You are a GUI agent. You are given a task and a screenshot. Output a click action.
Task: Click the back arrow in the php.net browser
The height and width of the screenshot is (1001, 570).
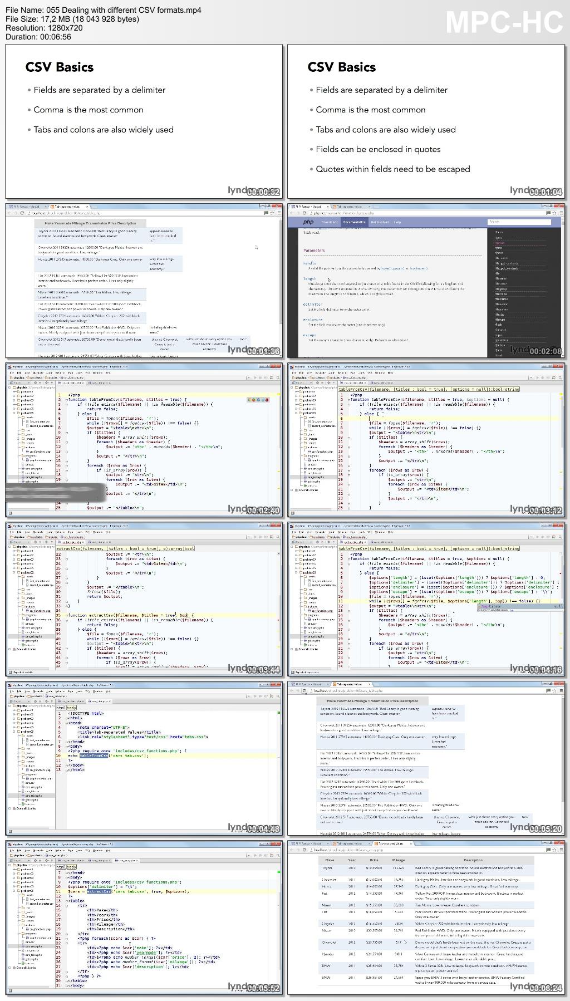[292, 213]
